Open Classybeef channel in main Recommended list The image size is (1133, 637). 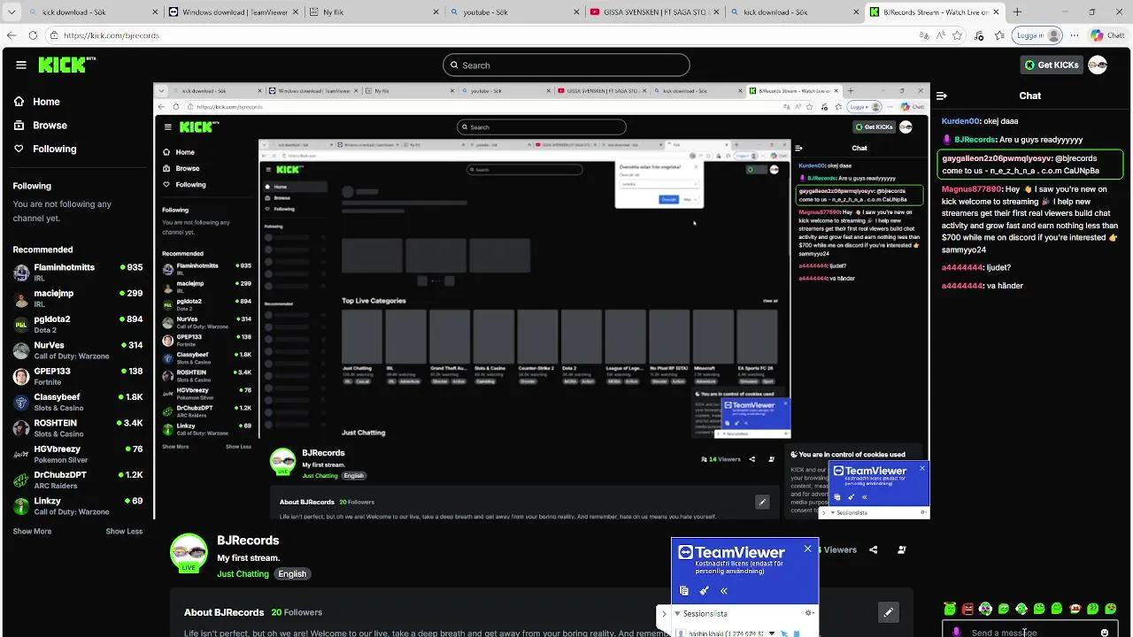pos(78,403)
